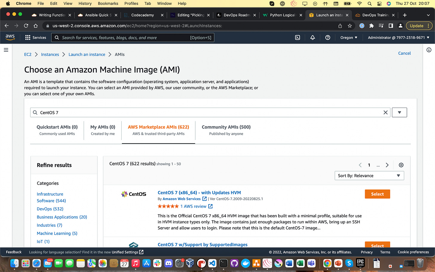Image resolution: width=435 pixels, height=272 pixels.
Task: Filter results by DevOps (532) category
Action: tap(50, 209)
